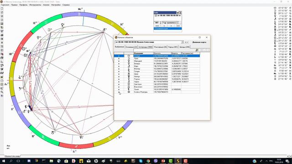Screen dimensions: 292x164
Task: Select the Иванов Александр chart tab at bottom
Action: [12, 156]
